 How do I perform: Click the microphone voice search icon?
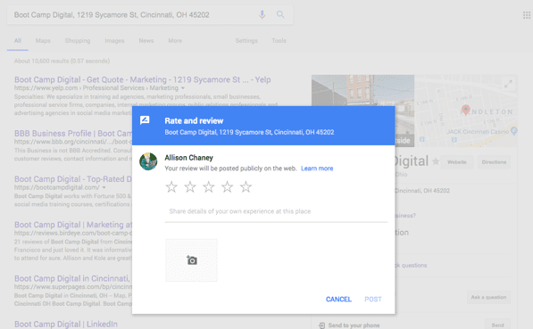[262, 14]
